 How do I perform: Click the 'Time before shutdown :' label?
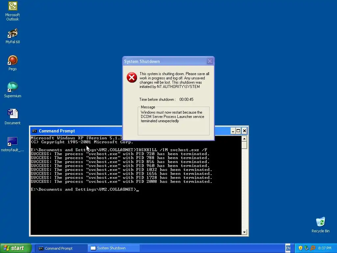coord(158,99)
